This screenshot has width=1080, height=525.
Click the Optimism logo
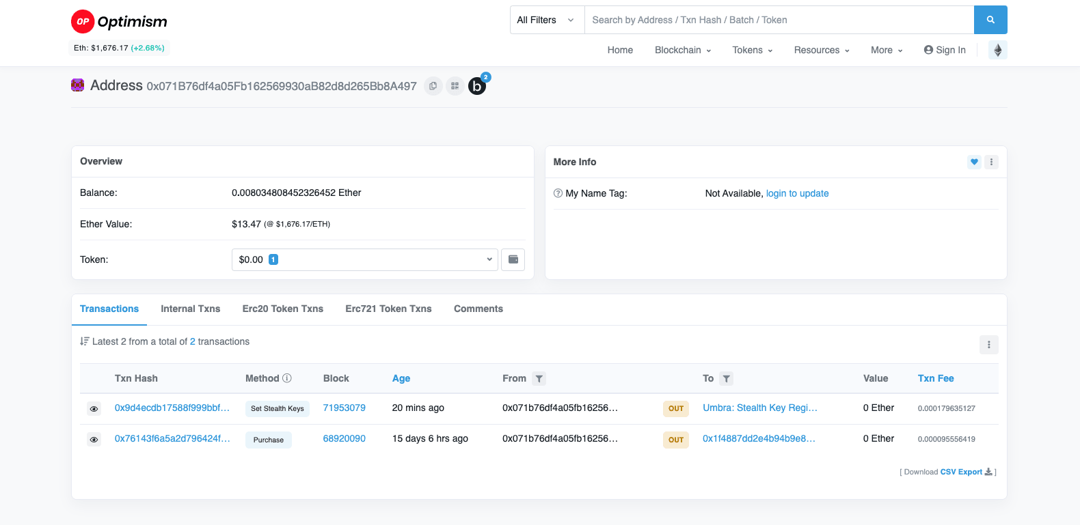click(x=120, y=21)
